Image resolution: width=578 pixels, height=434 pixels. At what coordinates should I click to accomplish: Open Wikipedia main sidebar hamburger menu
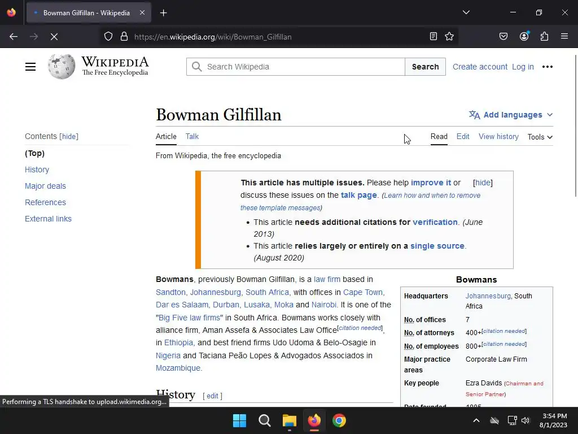(x=30, y=67)
